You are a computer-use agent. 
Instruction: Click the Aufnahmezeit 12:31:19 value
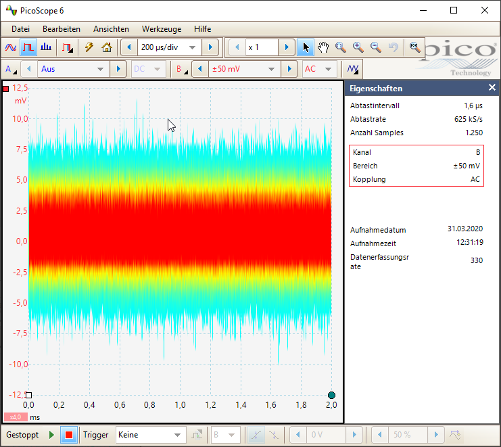(x=470, y=242)
